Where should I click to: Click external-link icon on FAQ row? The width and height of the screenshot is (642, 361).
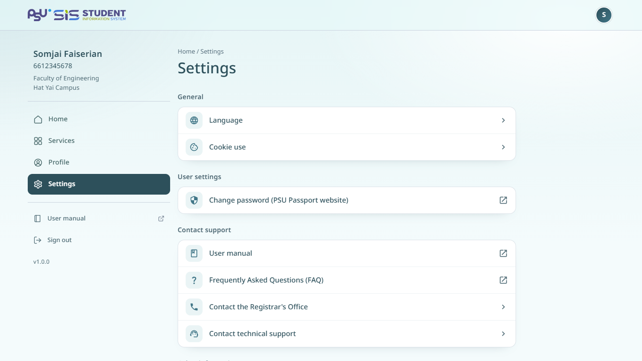(503, 280)
